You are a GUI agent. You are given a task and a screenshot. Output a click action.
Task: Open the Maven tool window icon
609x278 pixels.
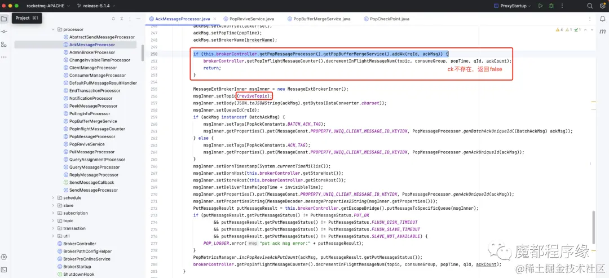click(602, 31)
